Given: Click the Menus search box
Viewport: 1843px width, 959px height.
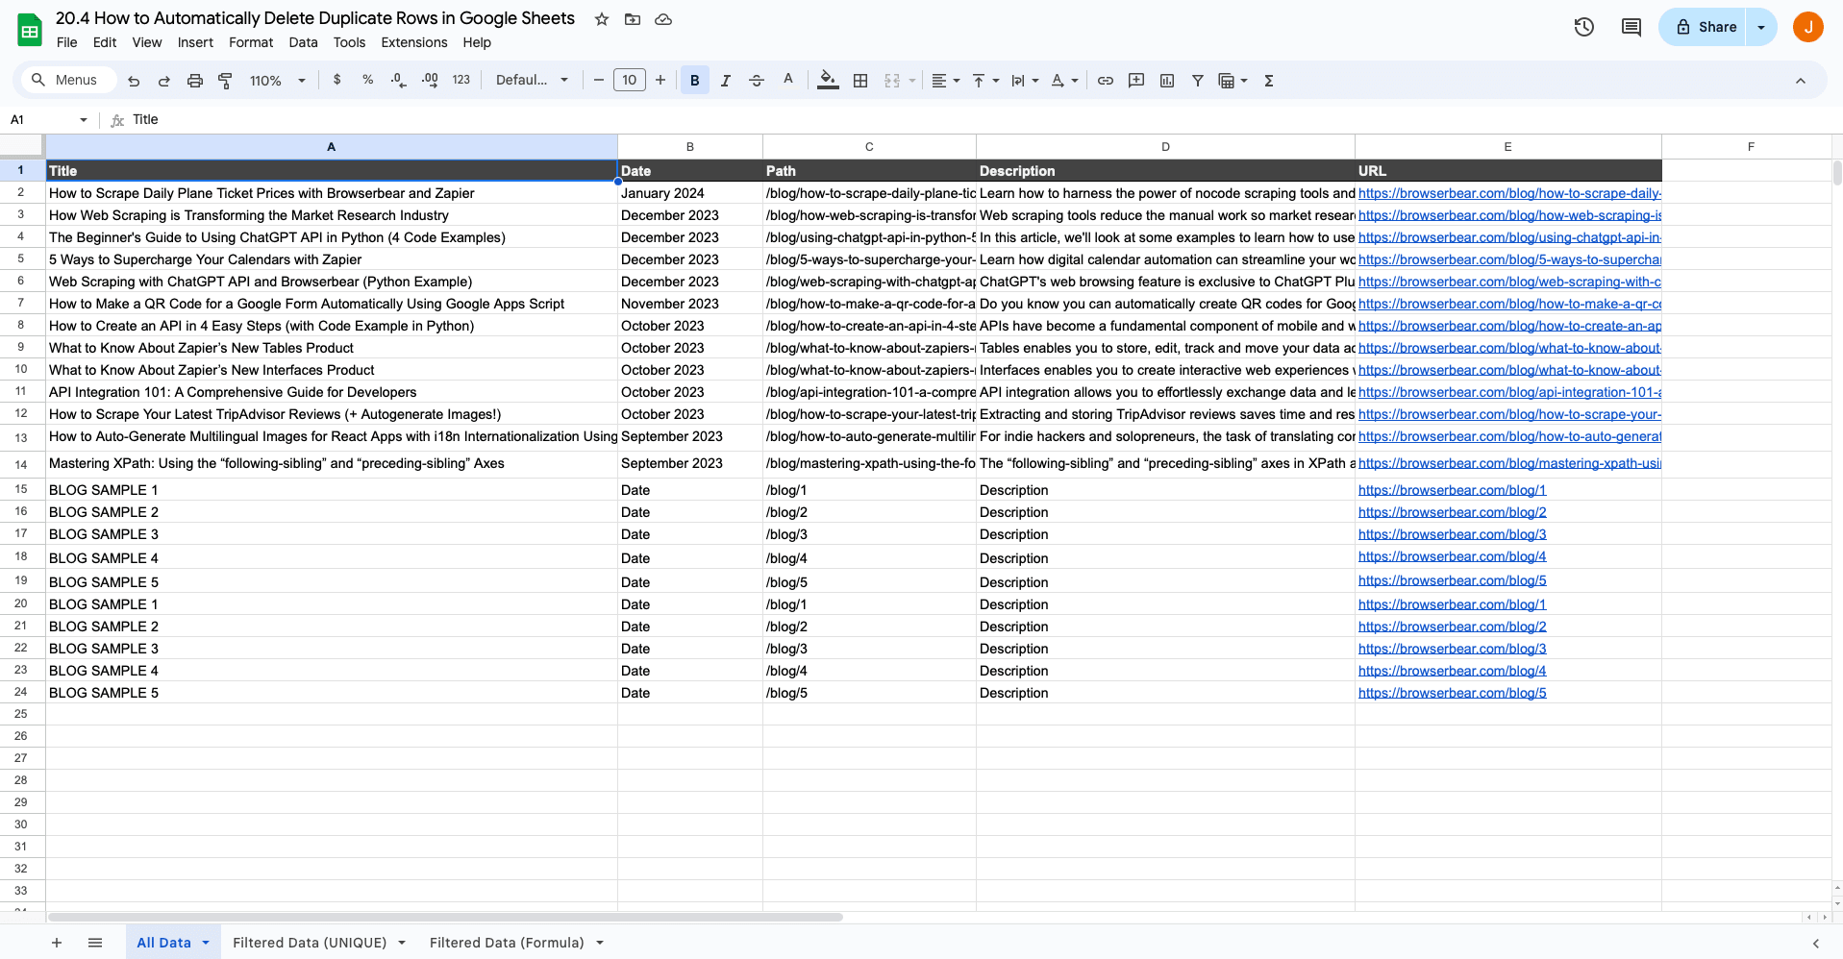Looking at the screenshot, I should click(69, 80).
